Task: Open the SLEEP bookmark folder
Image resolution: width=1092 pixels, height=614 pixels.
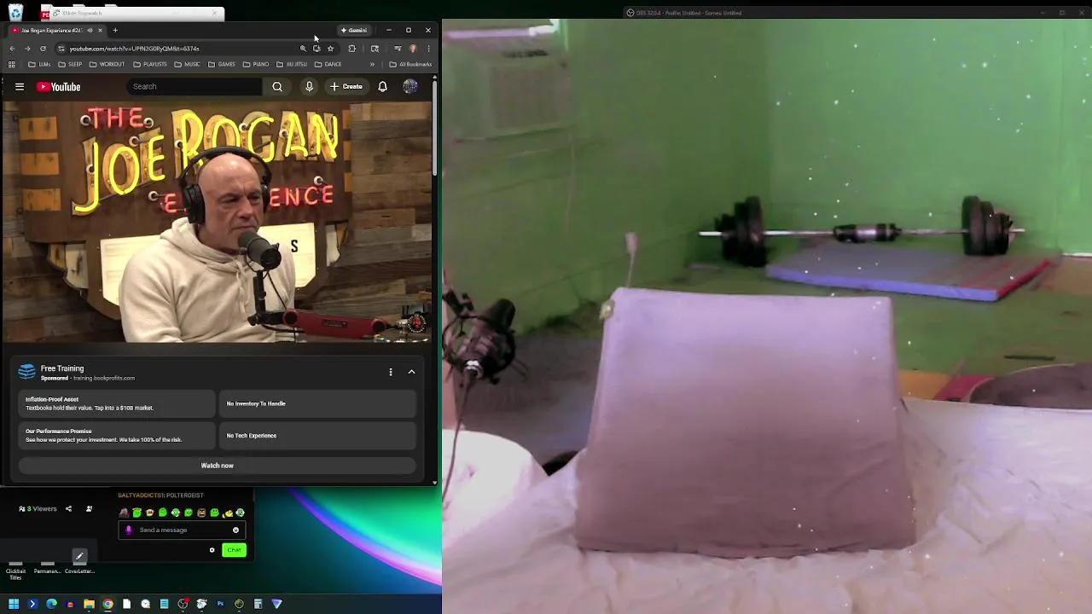Action: [70, 64]
